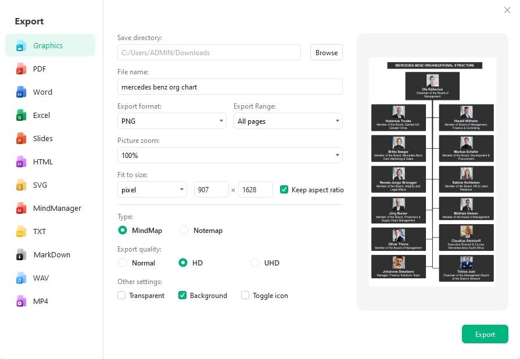The height and width of the screenshot is (359, 520).
Task: Click the MarkDown file icon
Action: [21, 254]
